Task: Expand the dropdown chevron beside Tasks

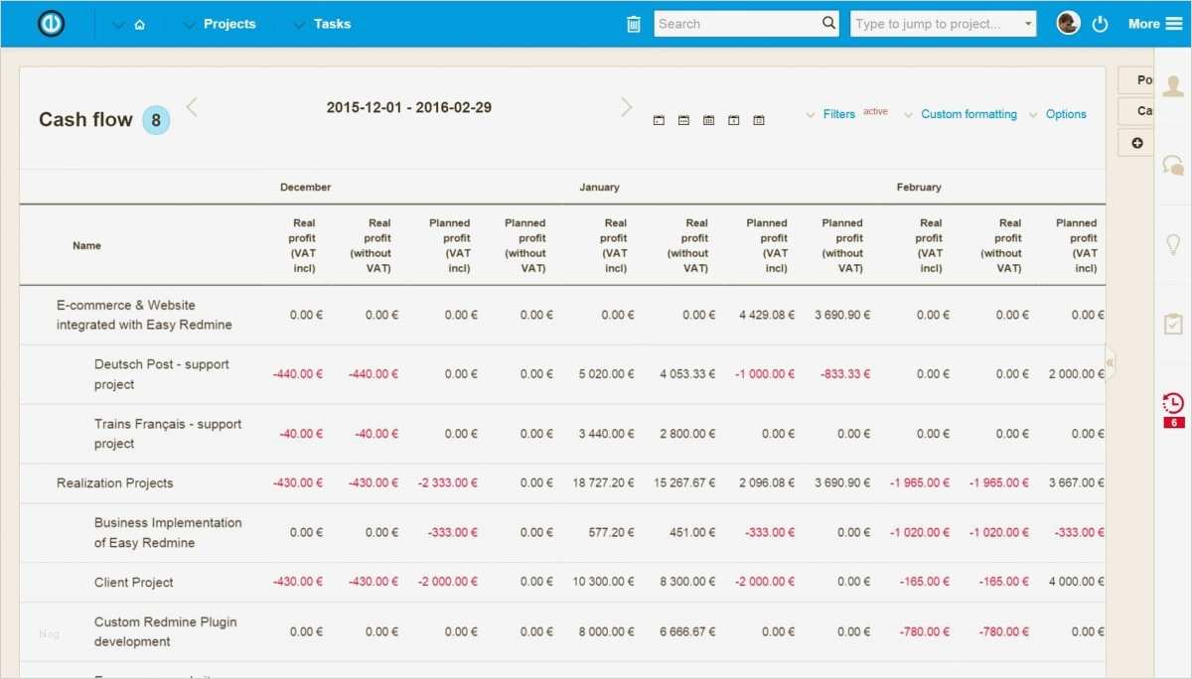Action: click(299, 25)
